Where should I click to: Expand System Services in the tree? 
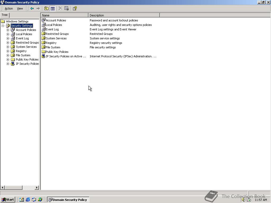click(8, 47)
